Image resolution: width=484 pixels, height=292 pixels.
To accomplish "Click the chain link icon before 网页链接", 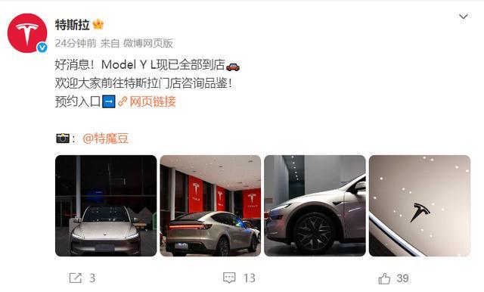I will tap(123, 101).
